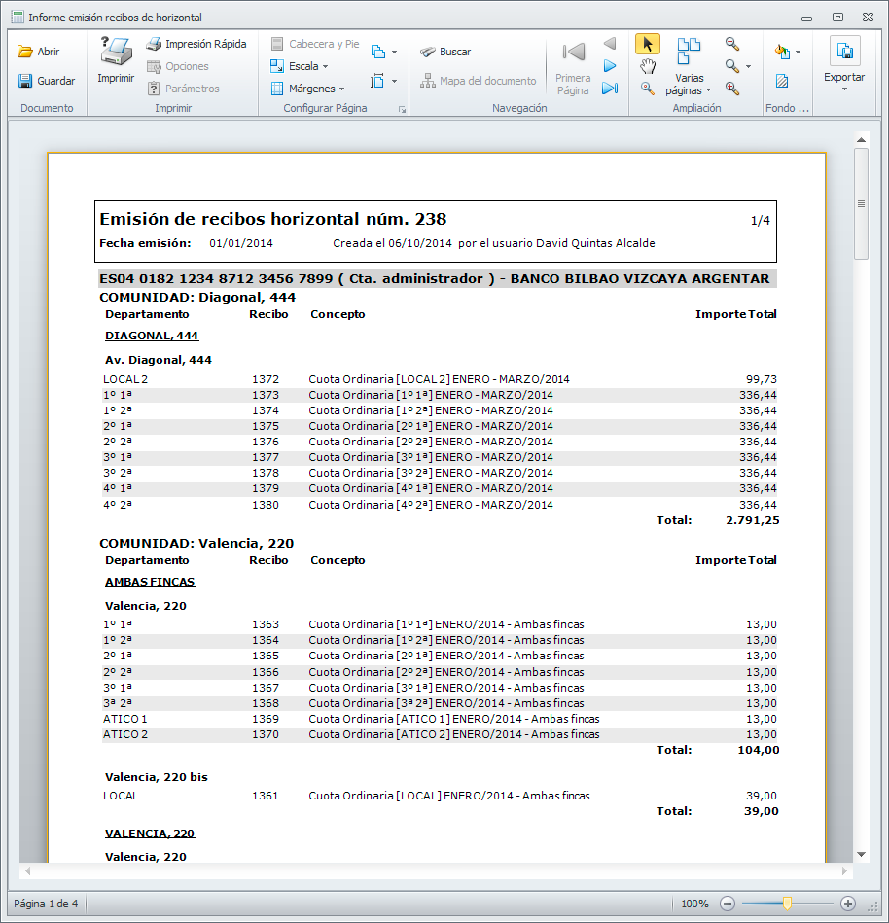Go to the next page arrow
The image size is (889, 923).
(x=610, y=66)
